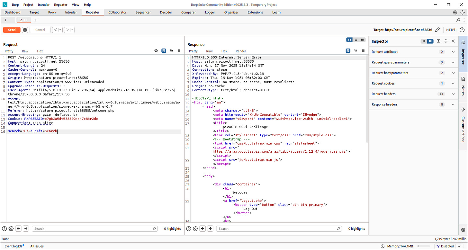Image resolution: width=468 pixels, height=250 pixels.
Task: Open the Render view of the Response
Action: (x=241, y=51)
